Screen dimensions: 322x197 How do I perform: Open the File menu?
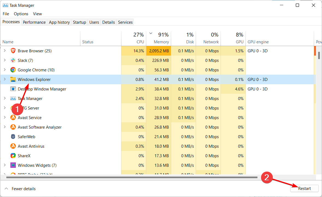coord(6,14)
